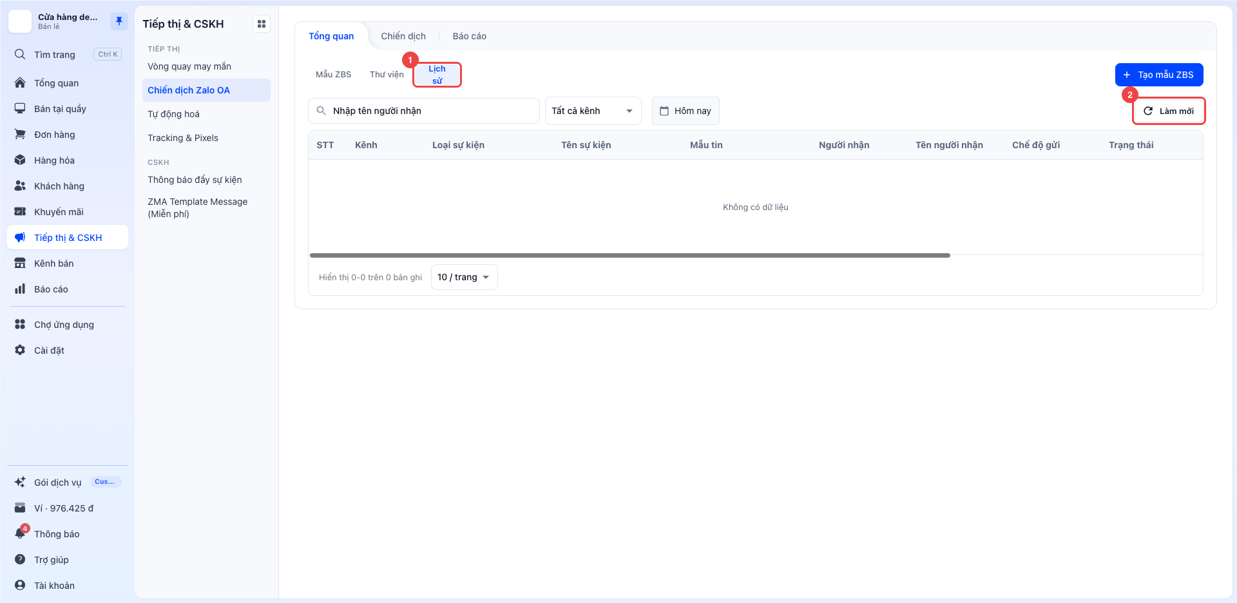Click the store name Cửa hàng de...
The height and width of the screenshot is (603, 1237).
click(x=68, y=17)
